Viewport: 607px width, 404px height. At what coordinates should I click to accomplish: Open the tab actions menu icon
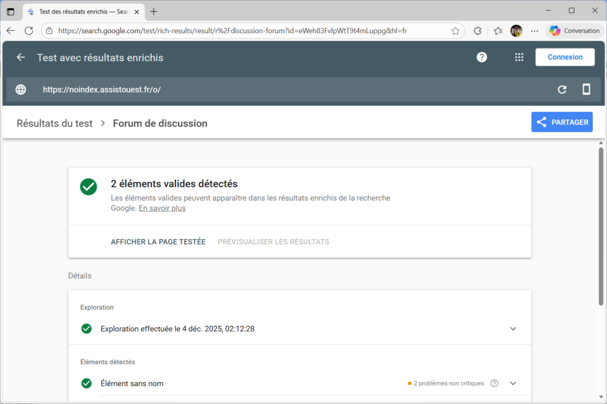11,11
